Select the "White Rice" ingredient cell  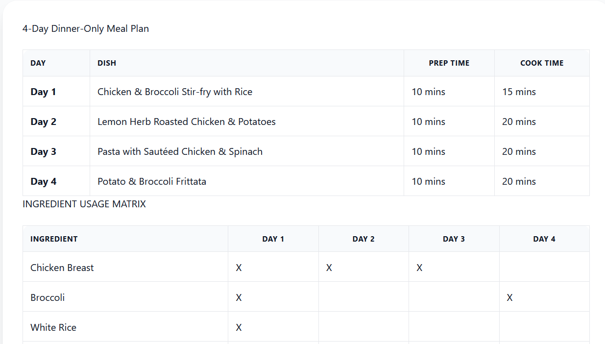tap(53, 327)
